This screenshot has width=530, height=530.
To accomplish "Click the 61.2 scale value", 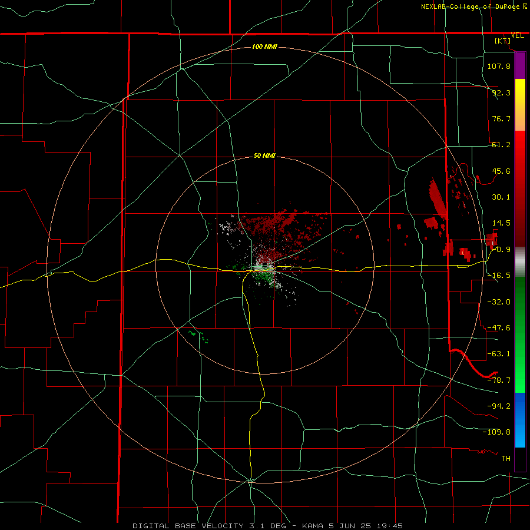I will 501,145.
